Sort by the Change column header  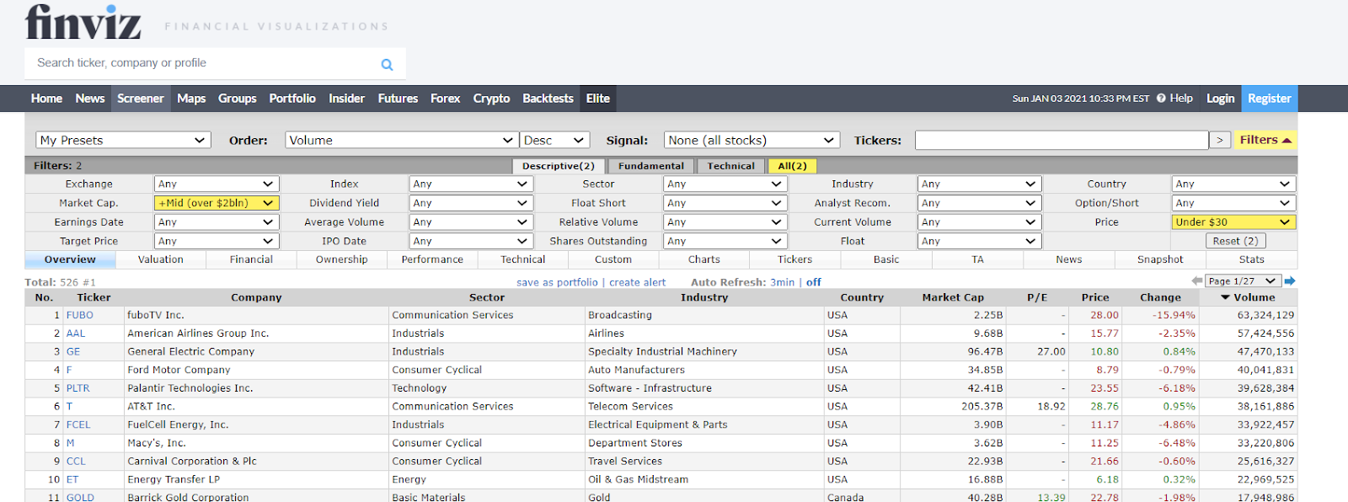coord(1160,297)
